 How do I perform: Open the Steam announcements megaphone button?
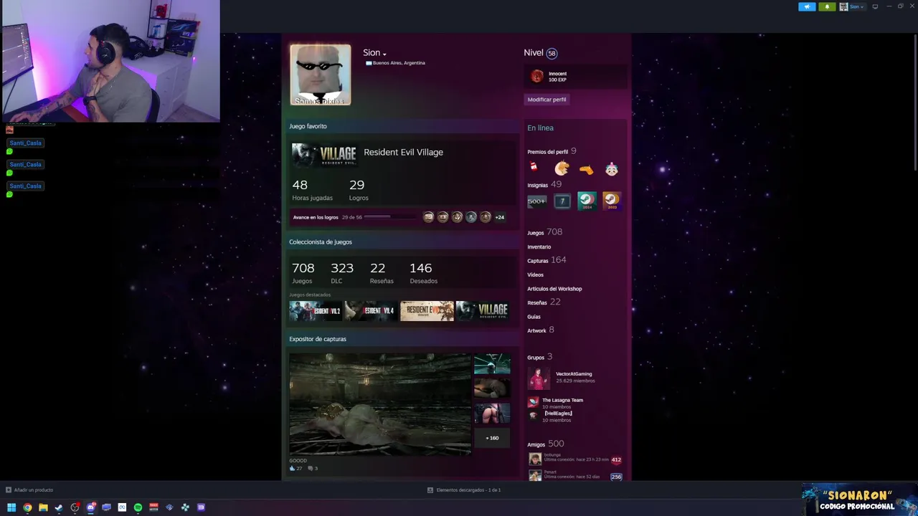point(807,6)
